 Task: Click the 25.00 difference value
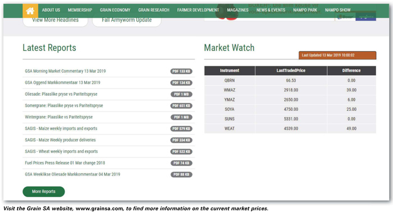[351, 109]
